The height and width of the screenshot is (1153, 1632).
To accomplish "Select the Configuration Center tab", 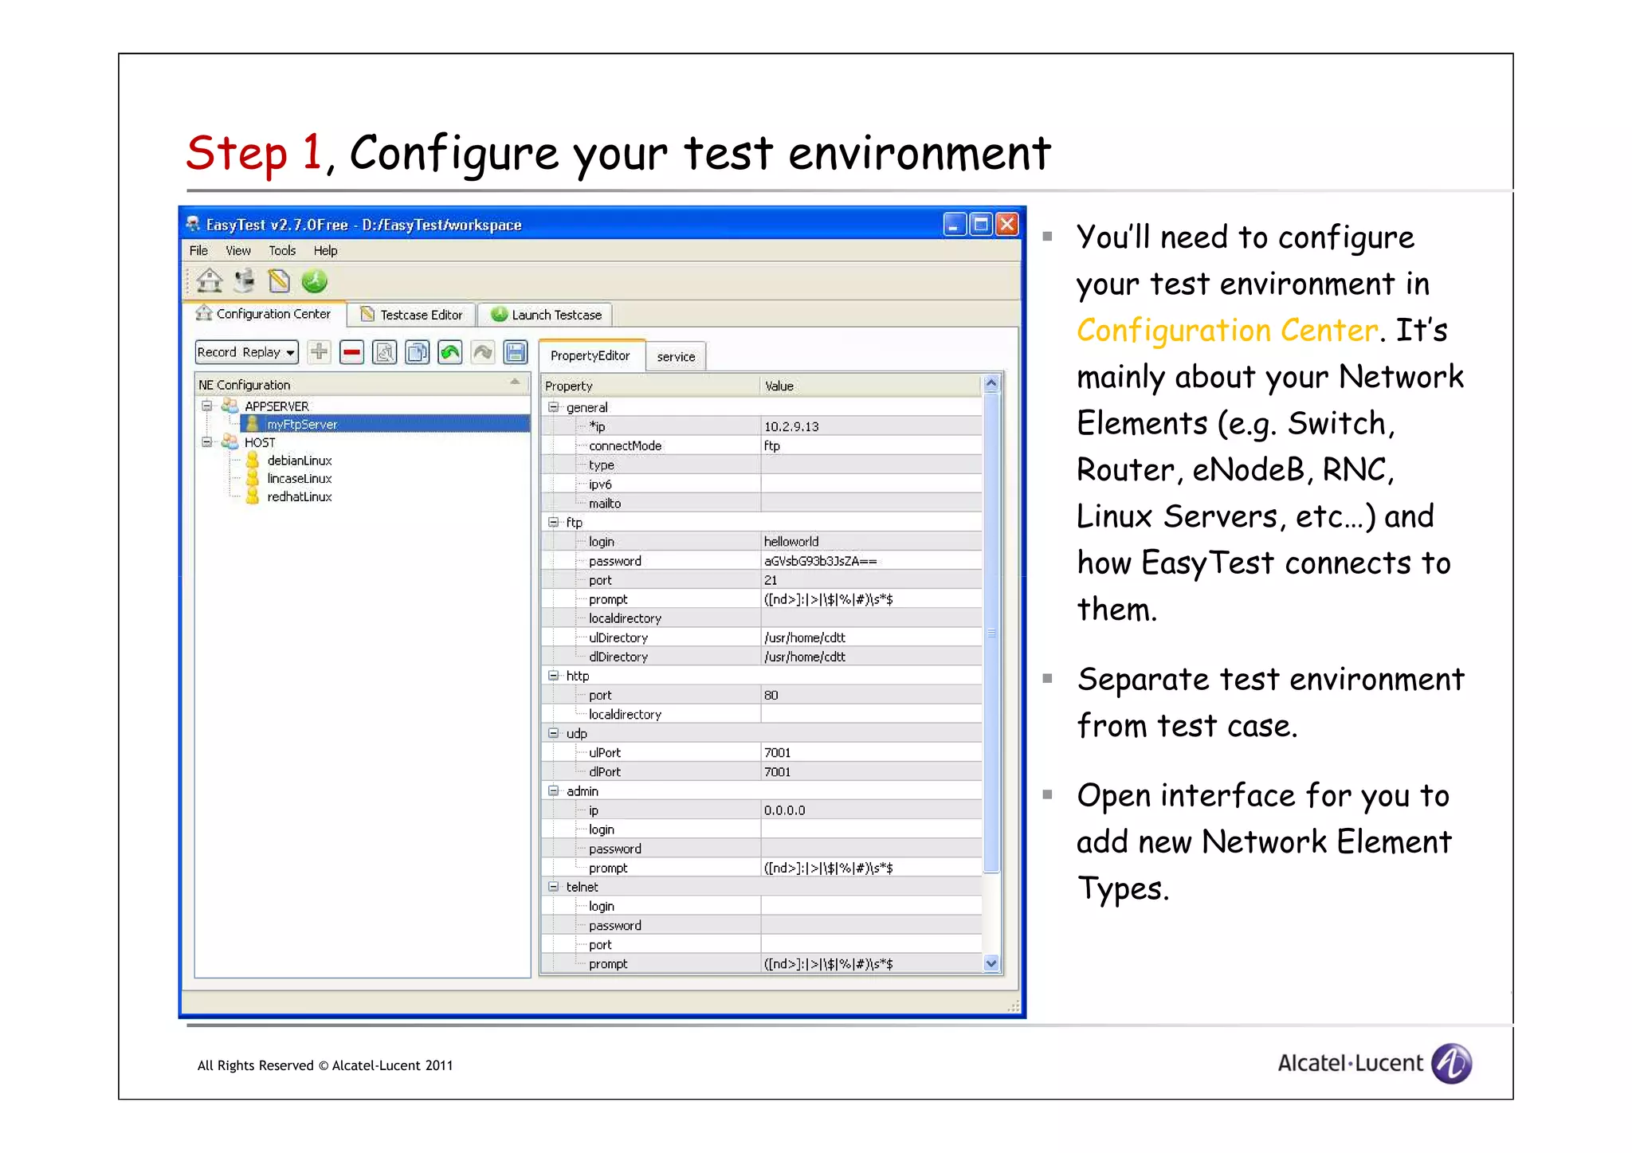I will point(264,314).
